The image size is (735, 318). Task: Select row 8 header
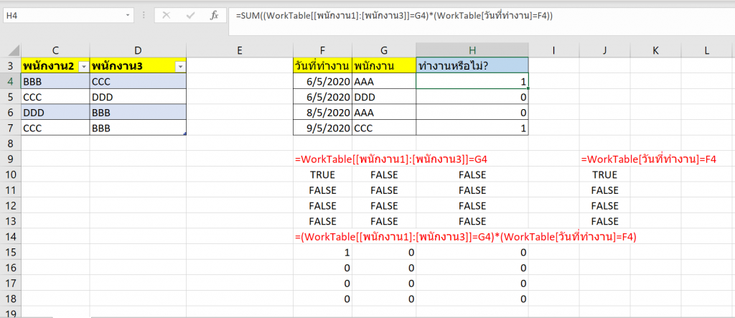(10, 143)
